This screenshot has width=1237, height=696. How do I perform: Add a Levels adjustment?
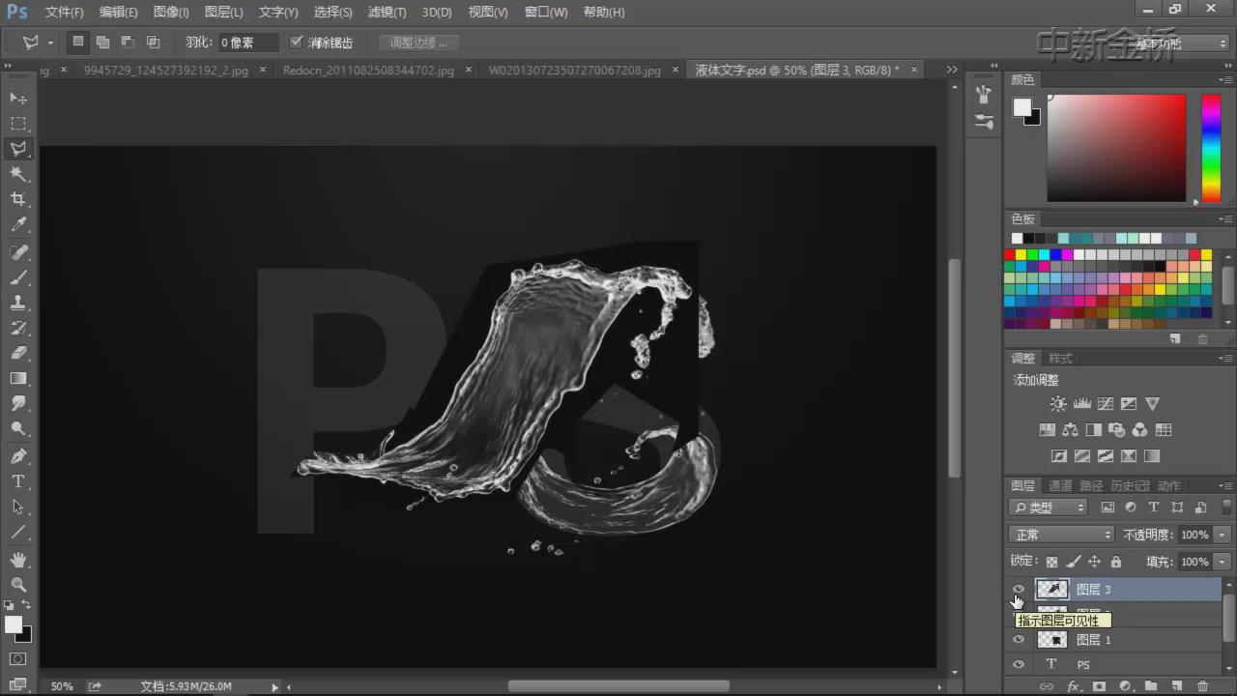tap(1081, 404)
